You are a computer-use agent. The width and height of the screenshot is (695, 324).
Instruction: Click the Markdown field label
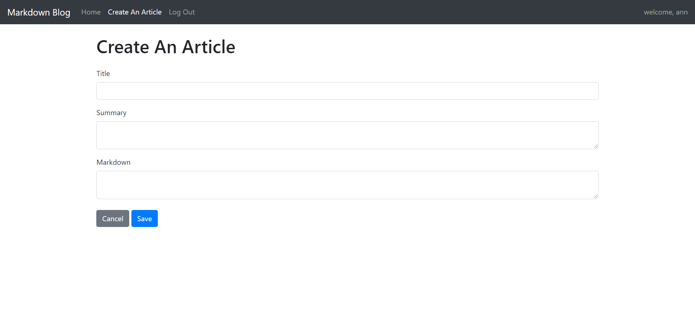[x=113, y=162]
